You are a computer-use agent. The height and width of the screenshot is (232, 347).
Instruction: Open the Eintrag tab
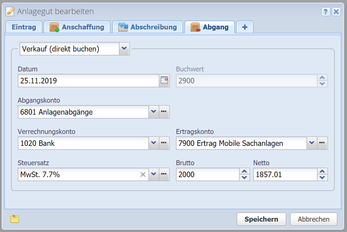click(x=24, y=27)
